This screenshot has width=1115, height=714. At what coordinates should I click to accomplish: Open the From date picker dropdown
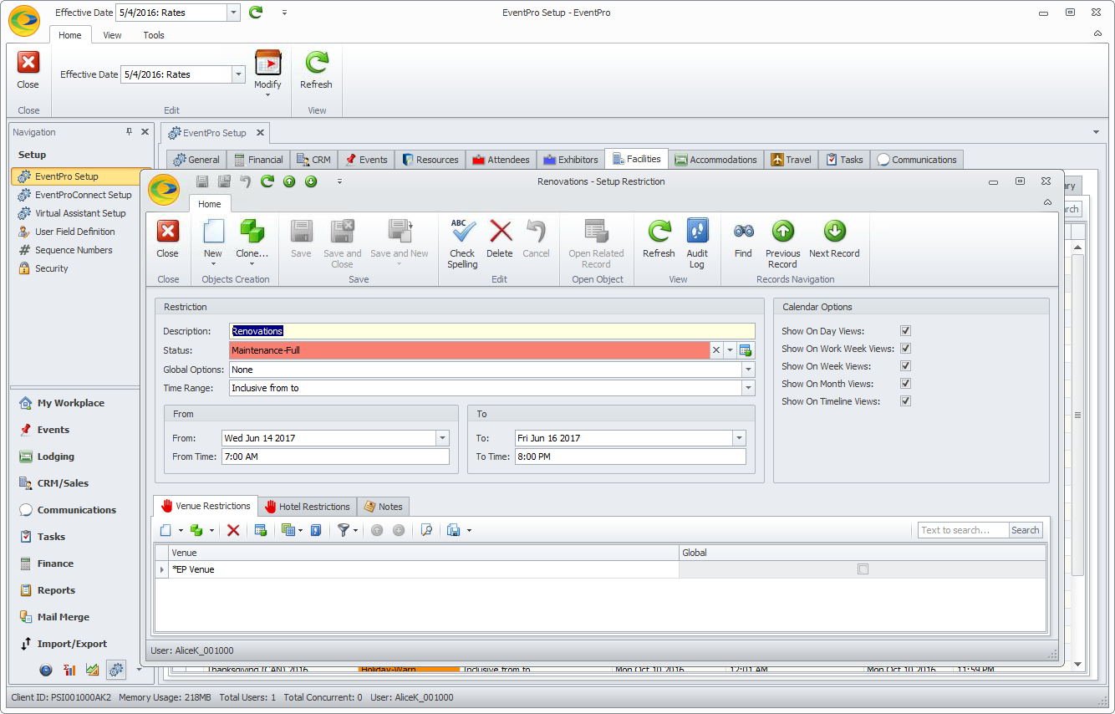442,438
